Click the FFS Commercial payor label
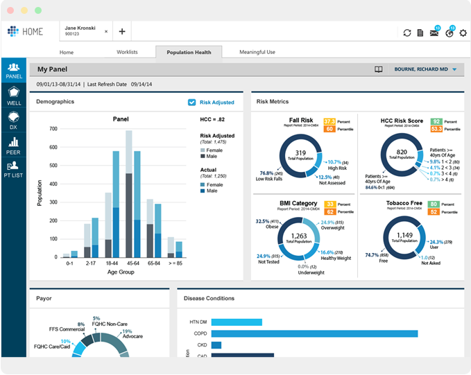Screen dimensions: 471x375 67,329
